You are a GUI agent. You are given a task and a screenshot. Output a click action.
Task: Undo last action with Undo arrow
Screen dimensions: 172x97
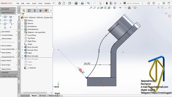[x=88, y=3]
